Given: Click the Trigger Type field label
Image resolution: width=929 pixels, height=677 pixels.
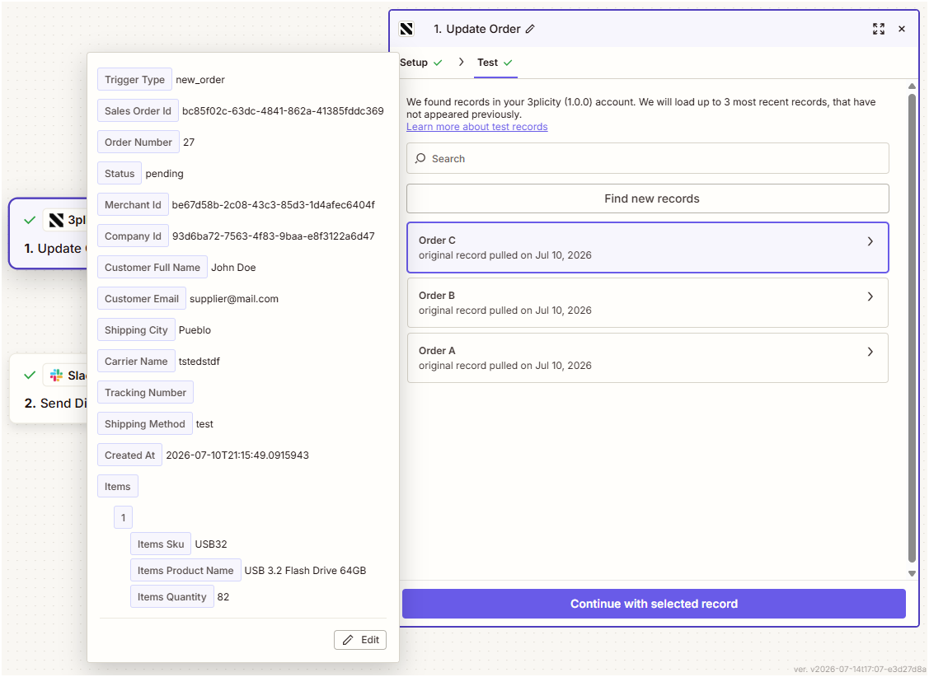Looking at the screenshot, I should coord(134,79).
